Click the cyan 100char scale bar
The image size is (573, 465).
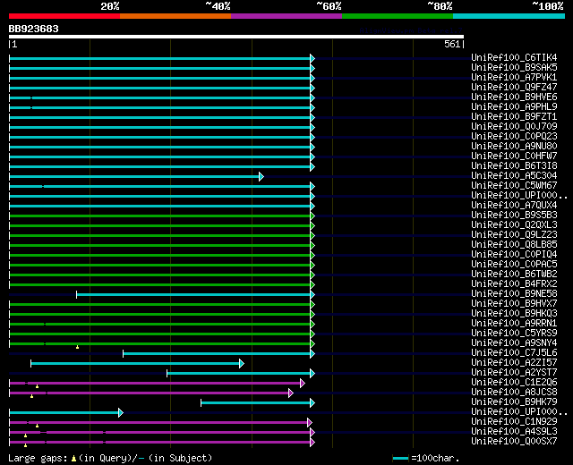pos(400,459)
